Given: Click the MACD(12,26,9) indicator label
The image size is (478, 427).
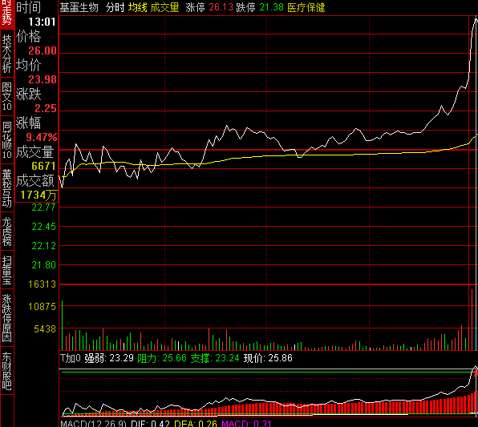Looking at the screenshot, I should click(93, 423).
